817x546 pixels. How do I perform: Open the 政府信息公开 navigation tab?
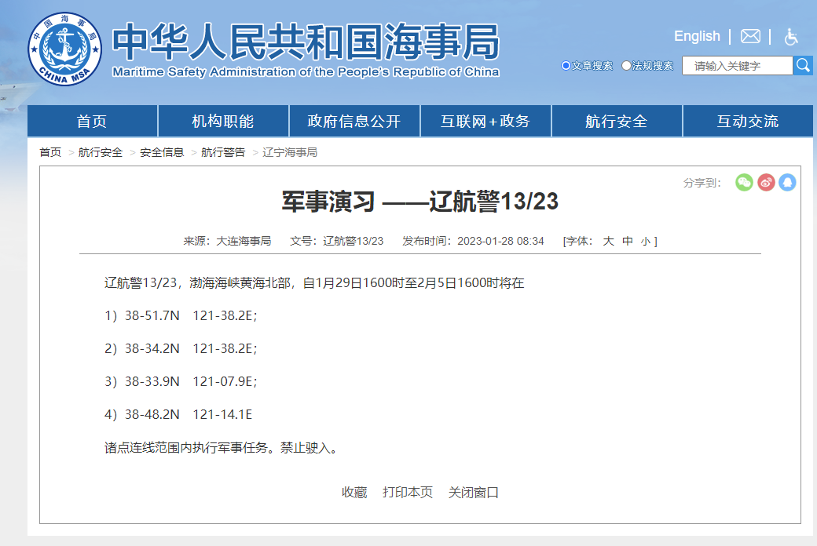tap(354, 122)
